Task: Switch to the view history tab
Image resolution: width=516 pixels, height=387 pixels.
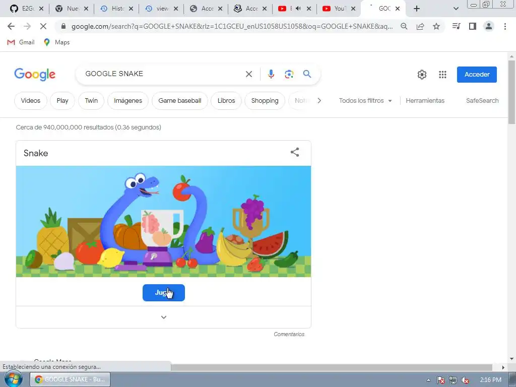Action: pyautogui.click(x=162, y=9)
